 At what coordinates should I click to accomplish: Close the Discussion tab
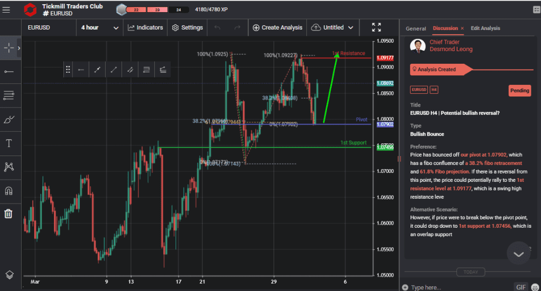click(462, 28)
